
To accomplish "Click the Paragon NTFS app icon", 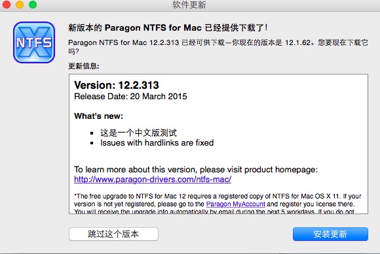I will coord(34,42).
